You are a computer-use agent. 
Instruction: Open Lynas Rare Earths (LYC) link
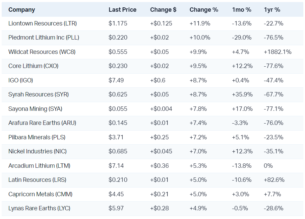[41, 208]
